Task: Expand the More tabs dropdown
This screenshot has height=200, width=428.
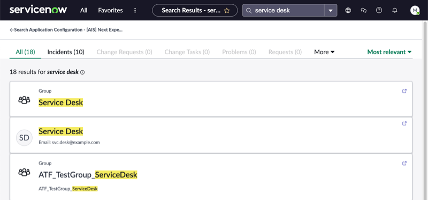Action: pos(324,52)
